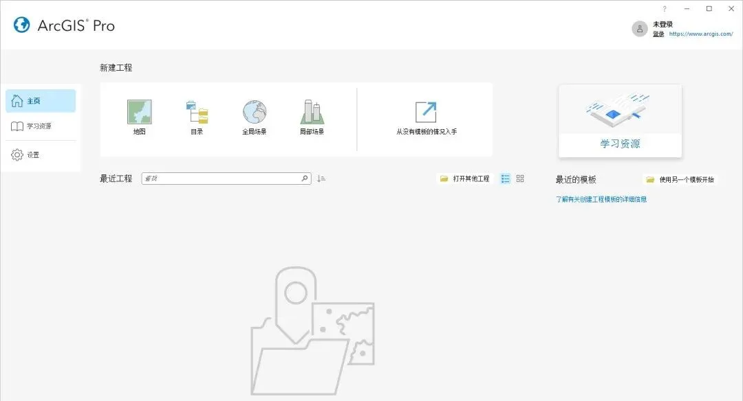The image size is (743, 401).
Task: Click the 最近的模板 heading
Action: click(576, 179)
